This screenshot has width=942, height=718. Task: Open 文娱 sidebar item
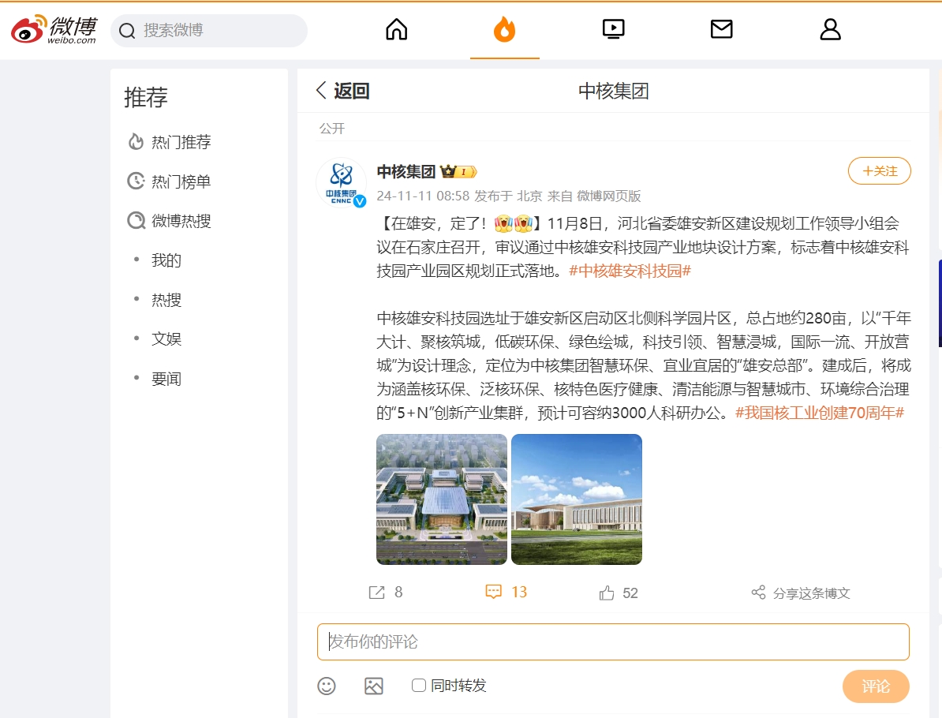(166, 338)
